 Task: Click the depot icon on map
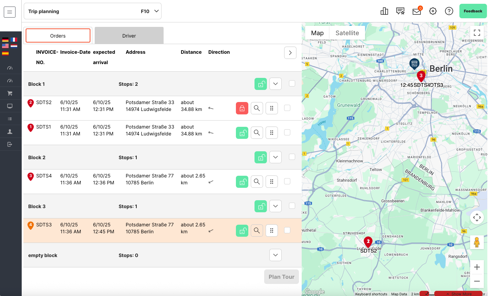click(414, 63)
